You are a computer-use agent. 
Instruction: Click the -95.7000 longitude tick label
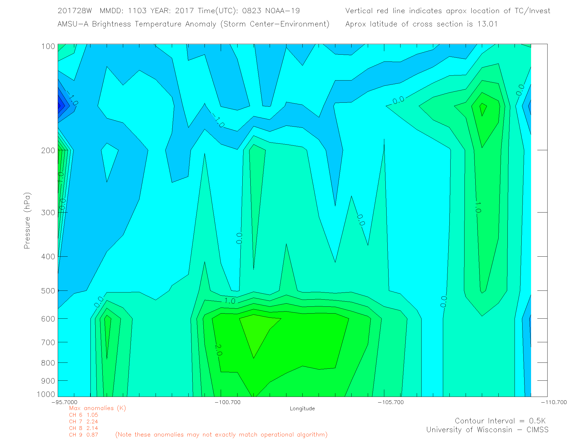64,402
